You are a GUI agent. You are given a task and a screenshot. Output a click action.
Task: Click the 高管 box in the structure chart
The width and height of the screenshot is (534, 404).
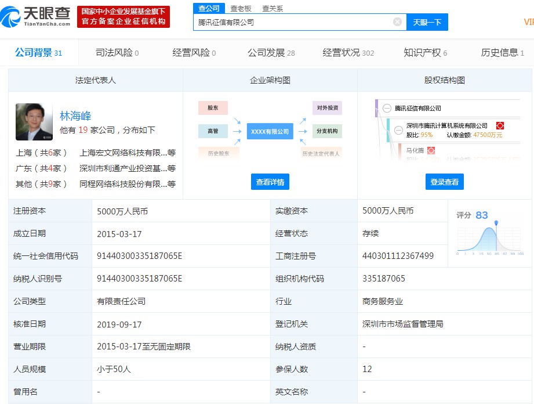tap(213, 131)
